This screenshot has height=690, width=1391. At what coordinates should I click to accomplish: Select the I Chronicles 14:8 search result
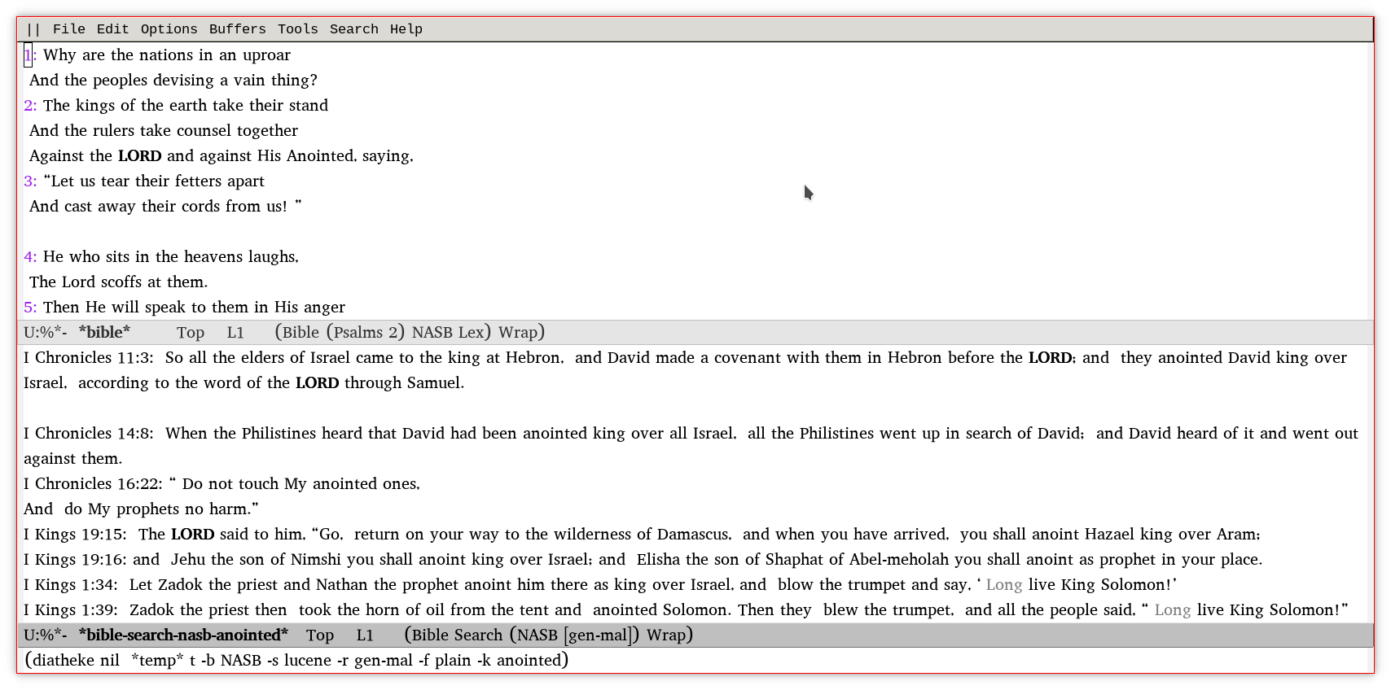pyautogui.click(x=87, y=434)
